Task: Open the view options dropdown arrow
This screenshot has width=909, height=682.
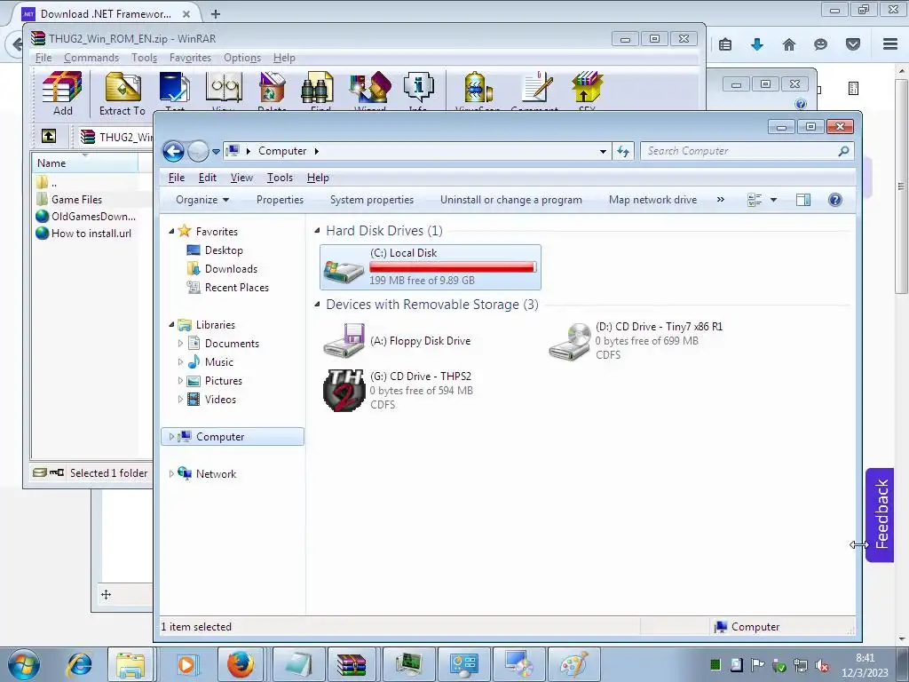Action: (773, 200)
